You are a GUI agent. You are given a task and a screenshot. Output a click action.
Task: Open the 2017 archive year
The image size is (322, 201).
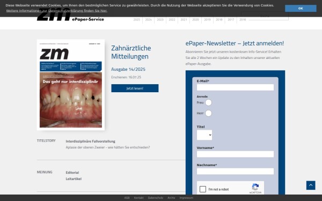[231, 20]
